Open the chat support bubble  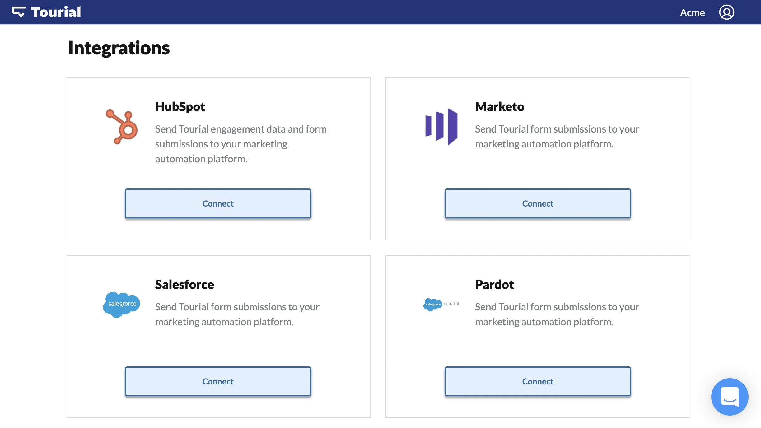click(730, 397)
